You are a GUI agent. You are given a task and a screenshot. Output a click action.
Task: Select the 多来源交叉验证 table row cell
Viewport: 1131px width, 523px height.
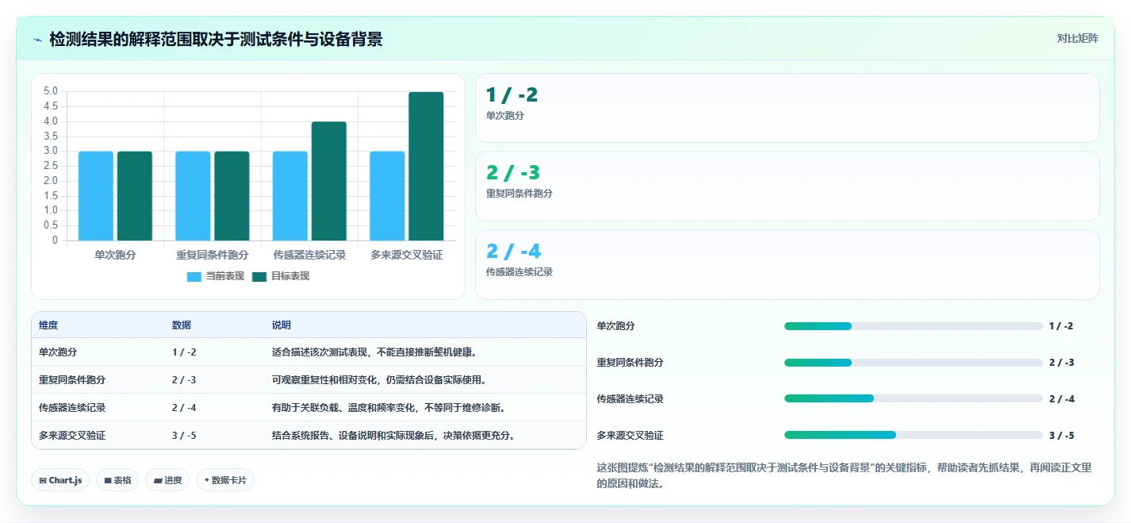pos(72,436)
